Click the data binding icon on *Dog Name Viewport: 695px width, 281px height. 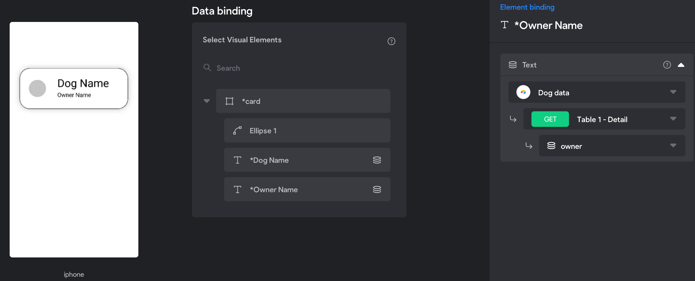377,160
